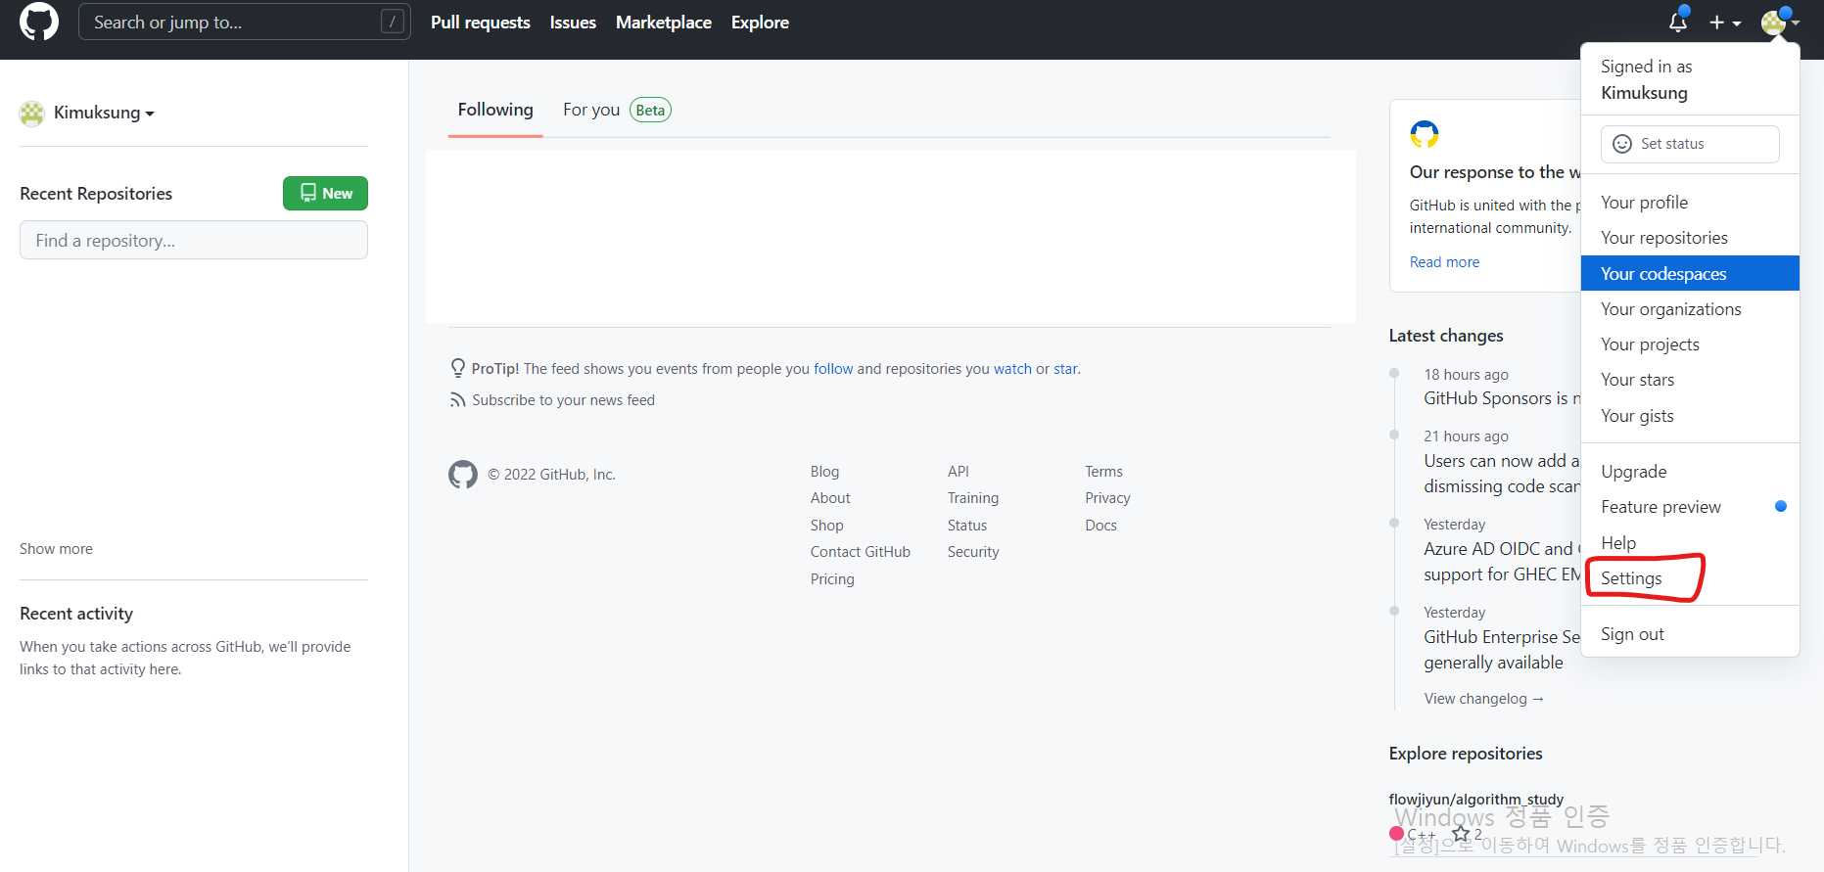Open the GitHub home logo

39,22
